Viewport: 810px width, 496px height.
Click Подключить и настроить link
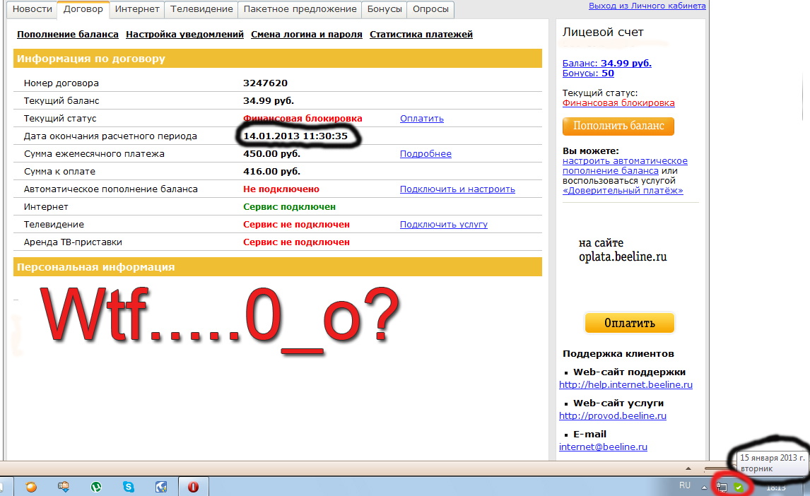(457, 189)
